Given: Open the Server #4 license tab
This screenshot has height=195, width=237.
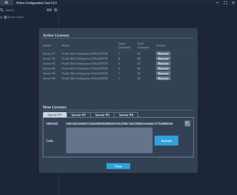Looking at the screenshot, I should point(126,115).
